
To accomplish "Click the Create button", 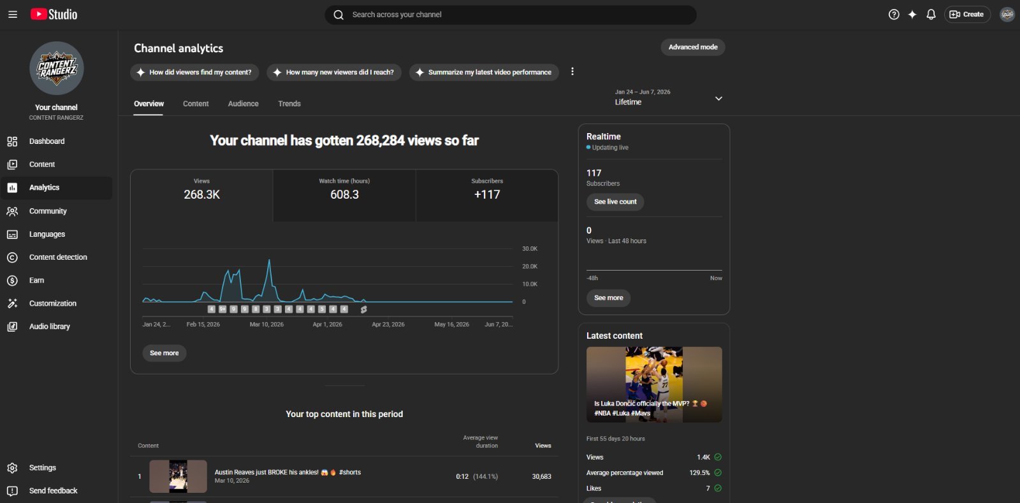I will [967, 14].
